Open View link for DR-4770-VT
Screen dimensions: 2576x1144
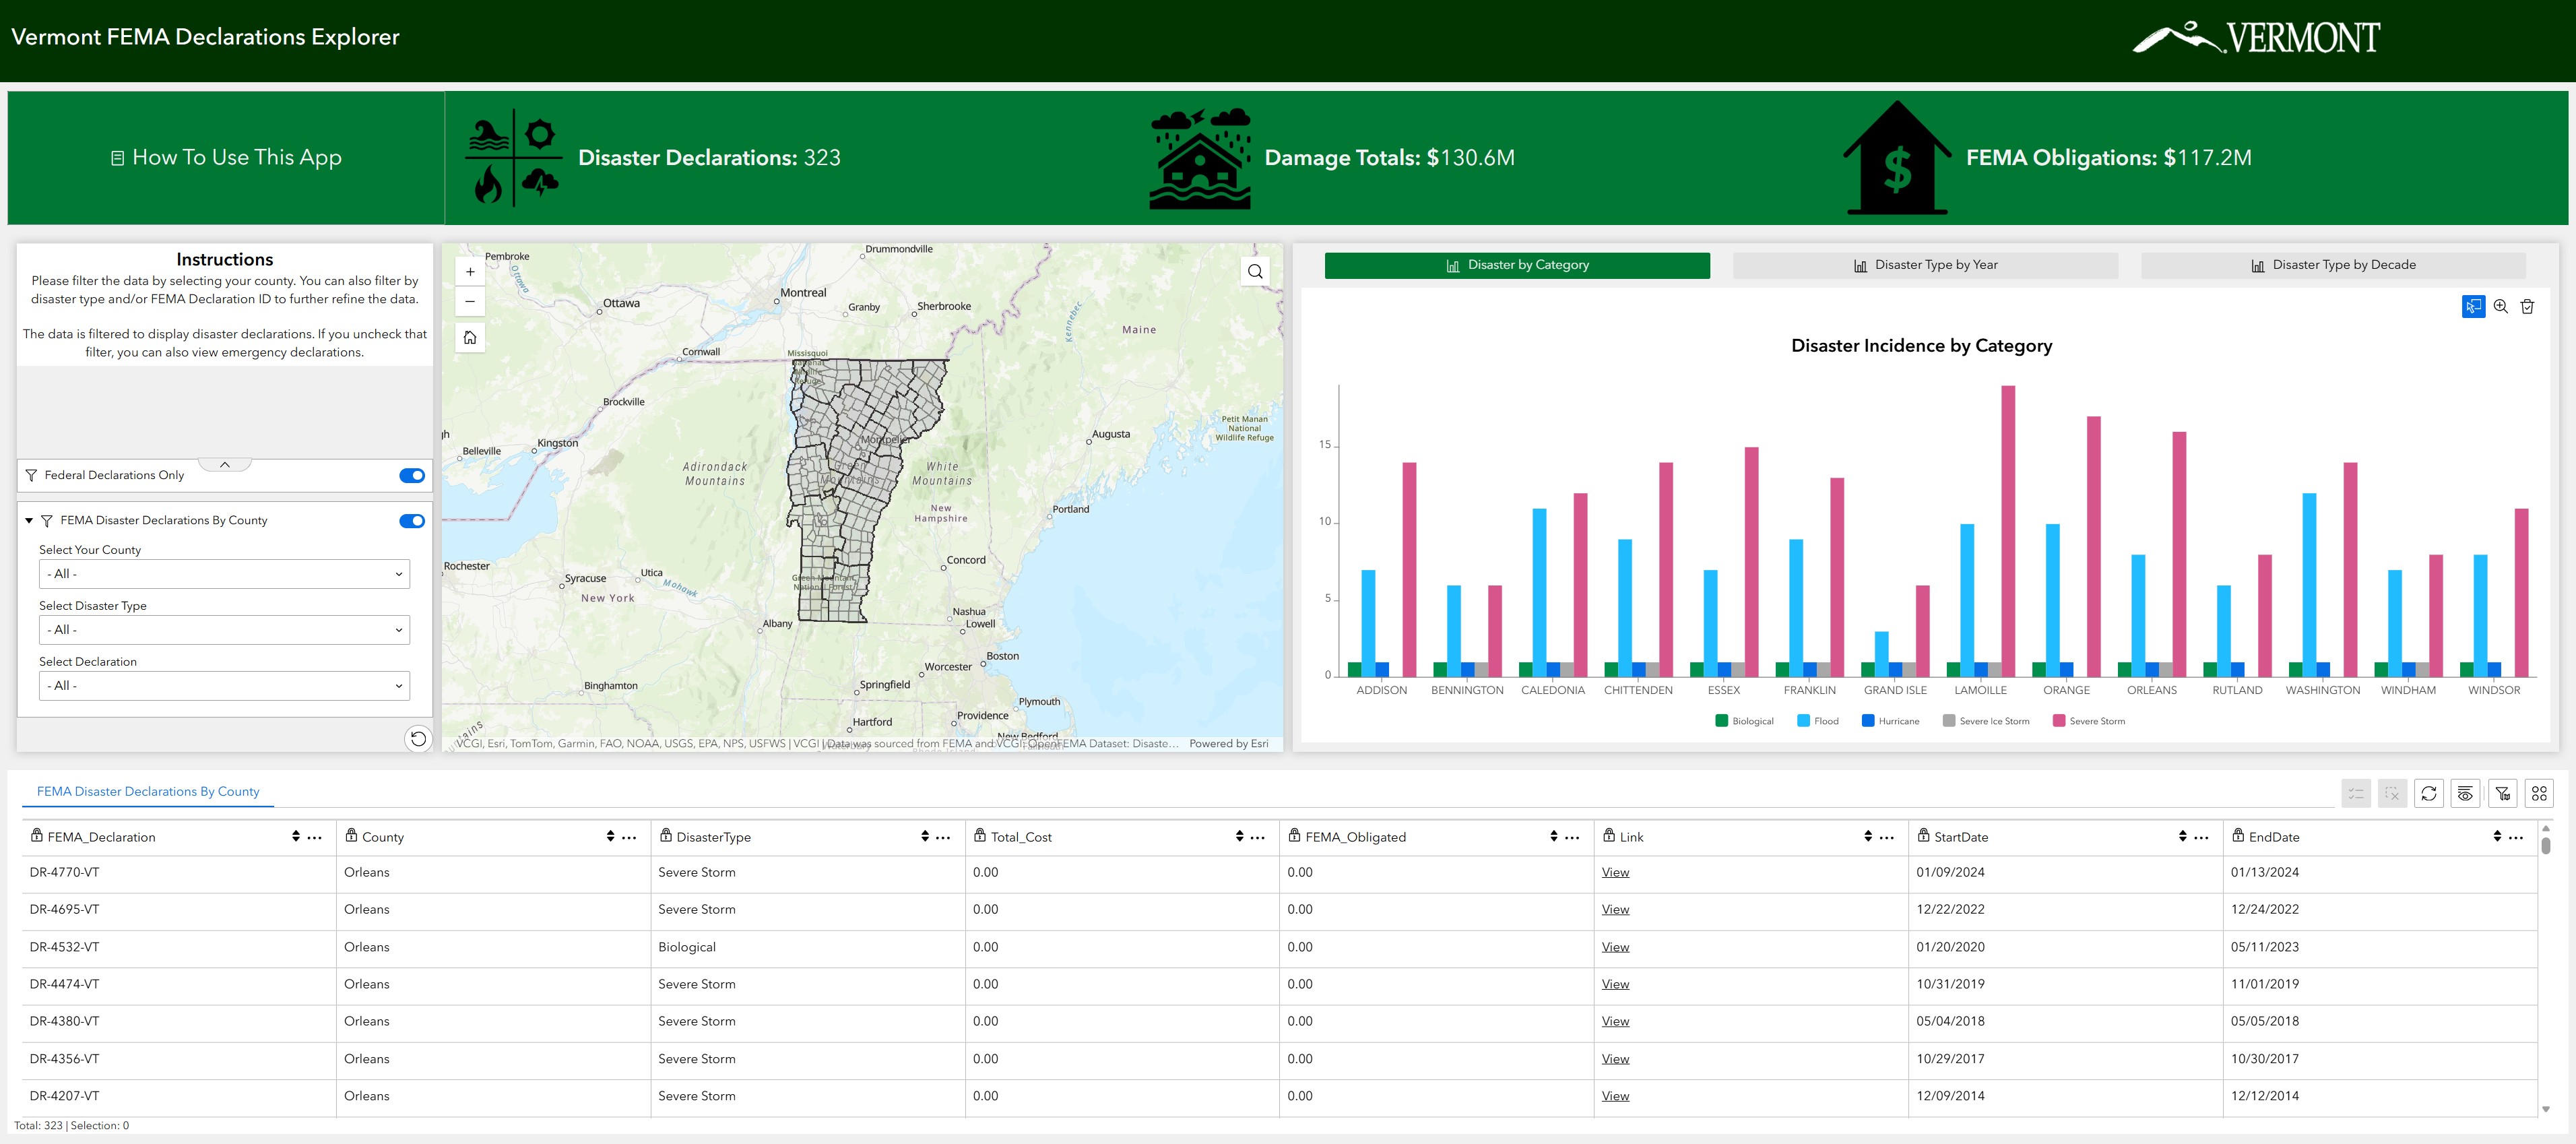[x=1615, y=872]
